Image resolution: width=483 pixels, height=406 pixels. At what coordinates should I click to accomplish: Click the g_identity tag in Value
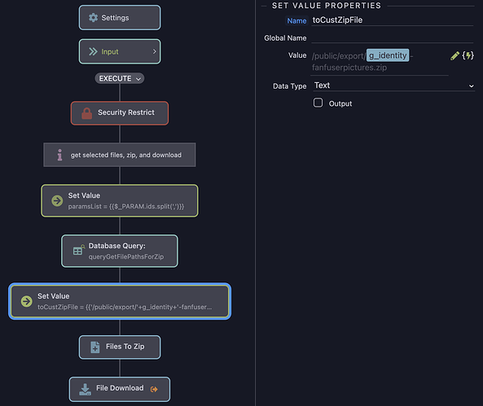pos(388,55)
